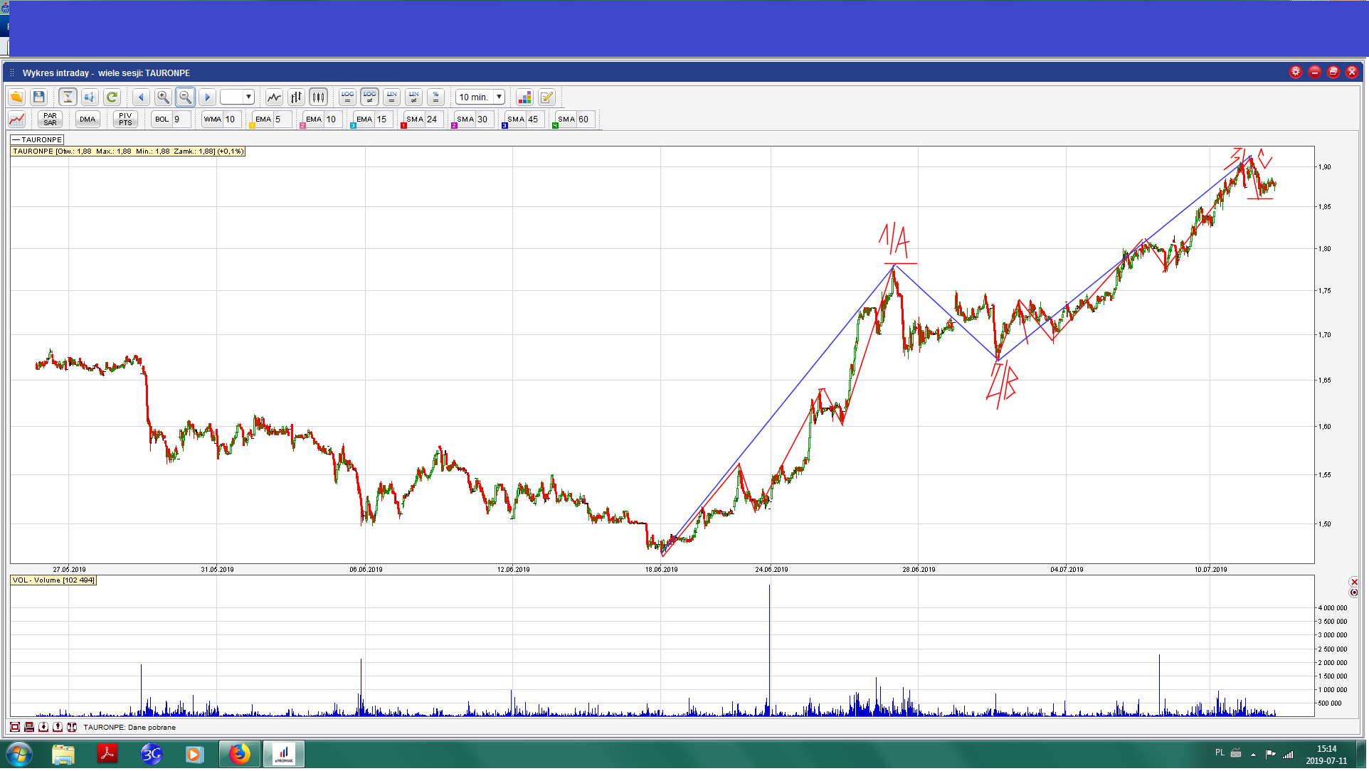Open the color palette settings icon
This screenshot has height=771, width=1369.
click(x=524, y=97)
